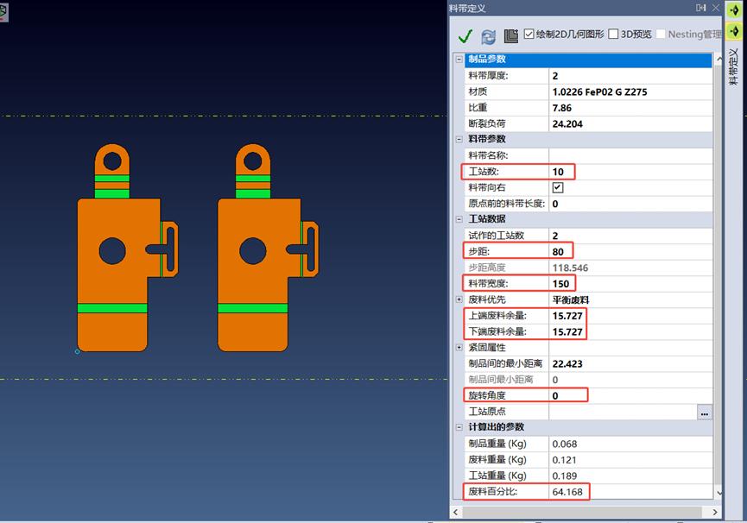Click right arrow of horizontal scrollbar

click(x=714, y=512)
